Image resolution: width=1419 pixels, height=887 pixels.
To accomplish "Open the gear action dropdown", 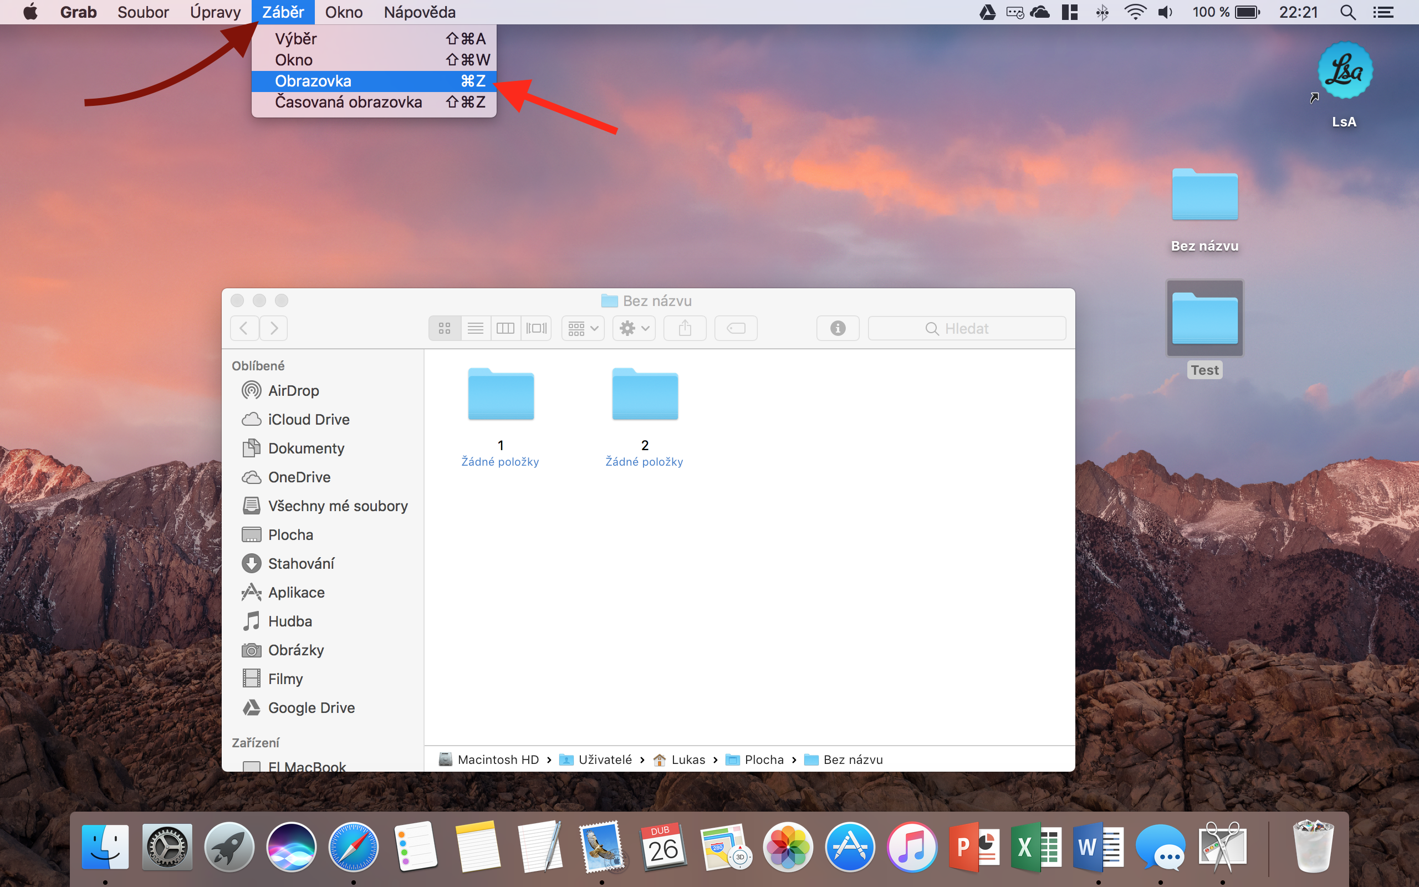I will coord(634,328).
